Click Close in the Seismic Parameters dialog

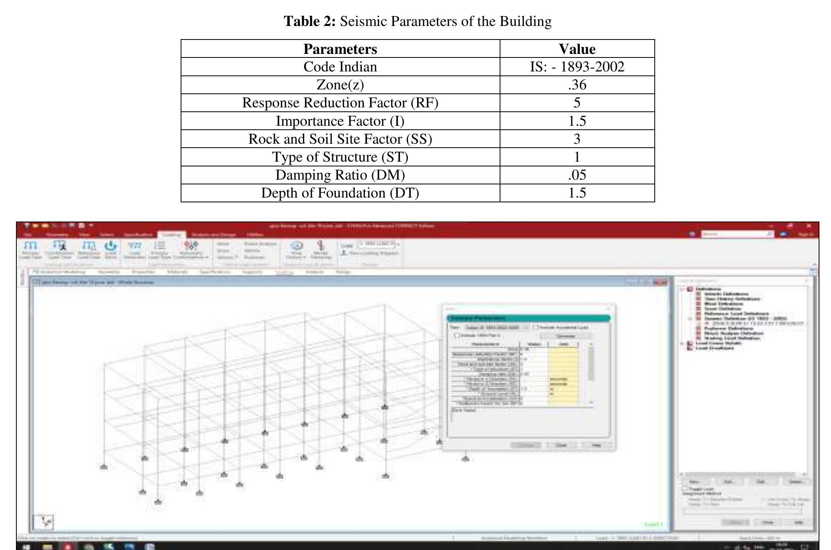[x=561, y=445]
